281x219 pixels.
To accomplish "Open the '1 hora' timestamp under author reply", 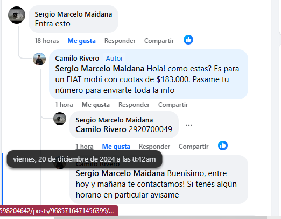I will (x=64, y=105).
